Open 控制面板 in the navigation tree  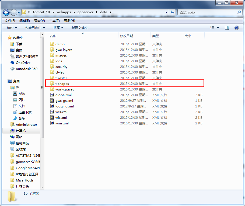(x=22, y=143)
